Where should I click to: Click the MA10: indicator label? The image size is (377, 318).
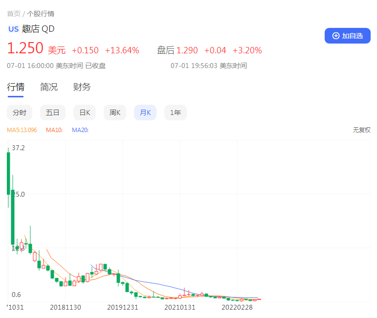[x=54, y=130]
